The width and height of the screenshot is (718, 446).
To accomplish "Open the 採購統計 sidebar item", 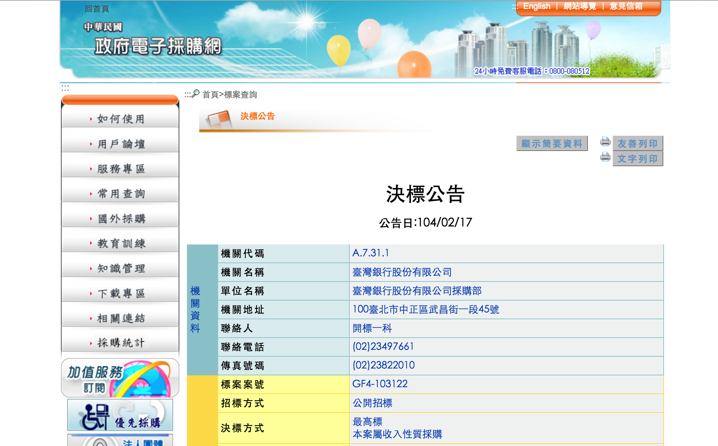I will coord(120,343).
